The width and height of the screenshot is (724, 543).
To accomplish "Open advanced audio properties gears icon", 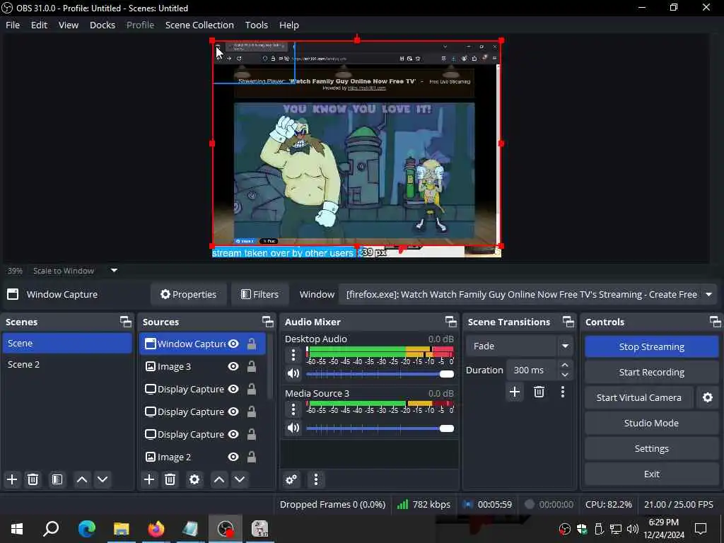I will pyautogui.click(x=291, y=479).
